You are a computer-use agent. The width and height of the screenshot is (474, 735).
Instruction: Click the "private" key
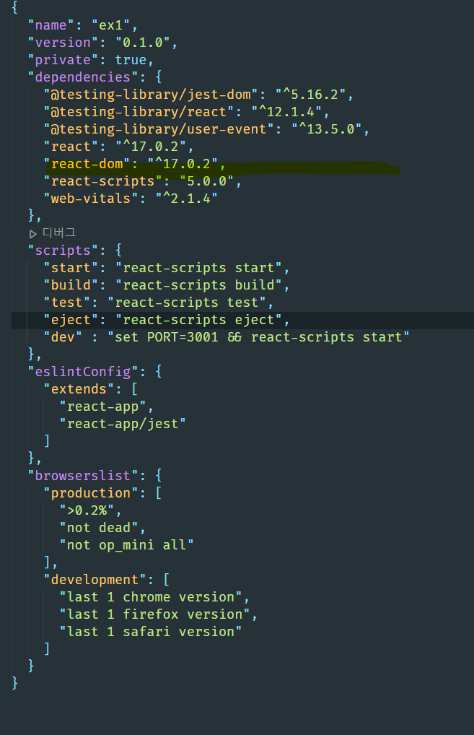63,60
